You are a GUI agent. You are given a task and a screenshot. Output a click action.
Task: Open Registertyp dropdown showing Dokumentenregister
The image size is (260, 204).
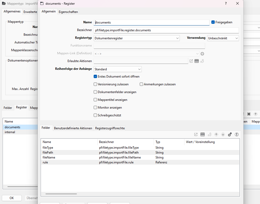[x=137, y=38]
